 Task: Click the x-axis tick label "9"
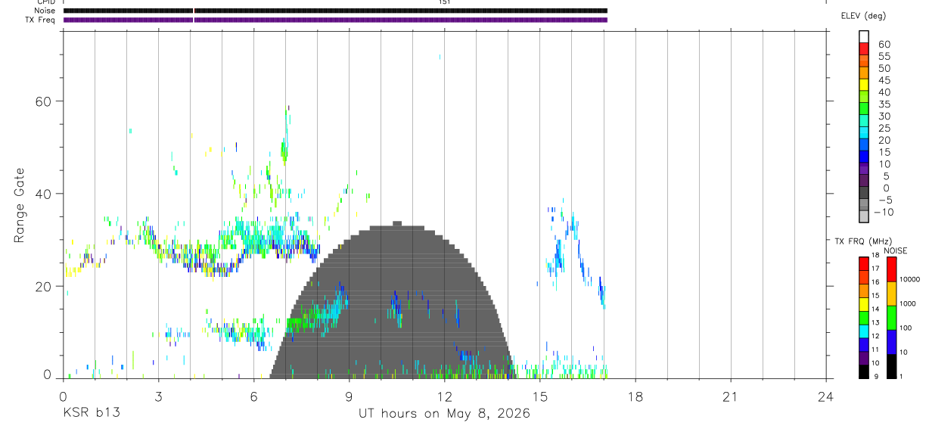point(349,396)
